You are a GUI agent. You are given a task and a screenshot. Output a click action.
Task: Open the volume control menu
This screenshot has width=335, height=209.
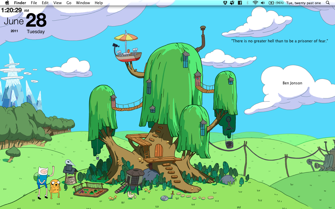point(263,3)
